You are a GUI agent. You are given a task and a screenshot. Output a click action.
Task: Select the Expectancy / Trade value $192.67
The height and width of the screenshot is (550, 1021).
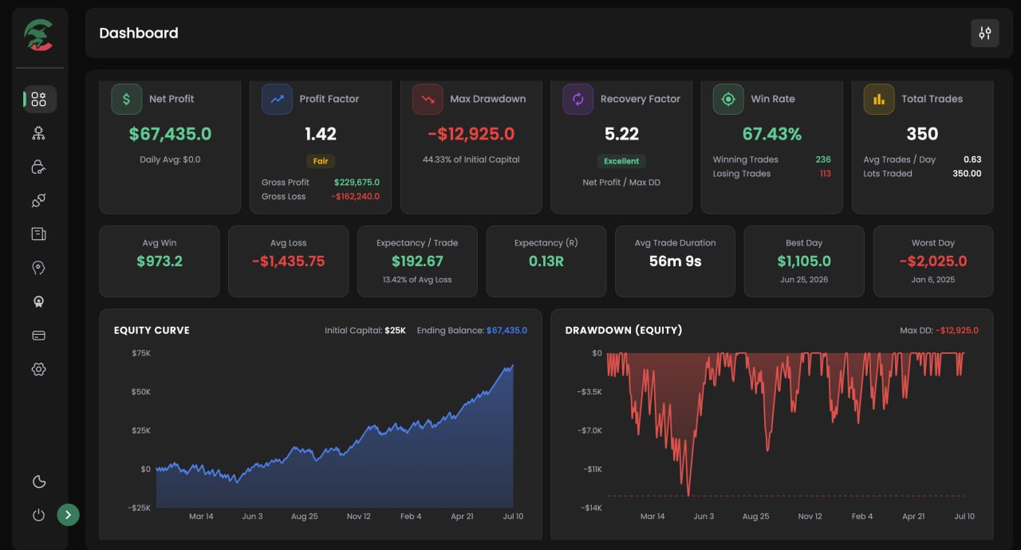coord(417,261)
